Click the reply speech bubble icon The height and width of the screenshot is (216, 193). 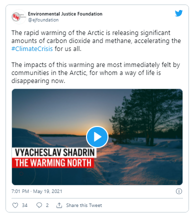tap(39, 205)
